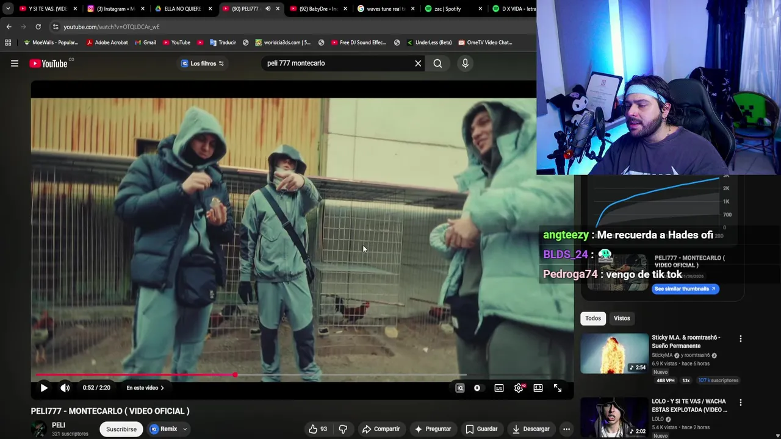Clear the search box with the X
The height and width of the screenshot is (439, 781).
pos(418,63)
